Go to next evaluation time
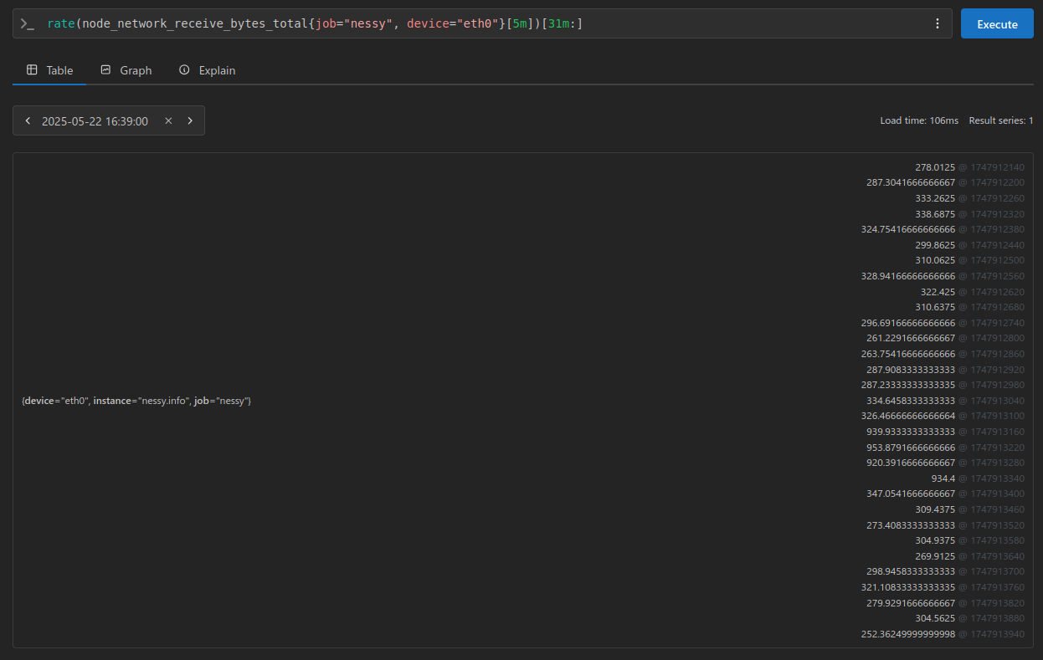1043x660 pixels. pos(190,121)
